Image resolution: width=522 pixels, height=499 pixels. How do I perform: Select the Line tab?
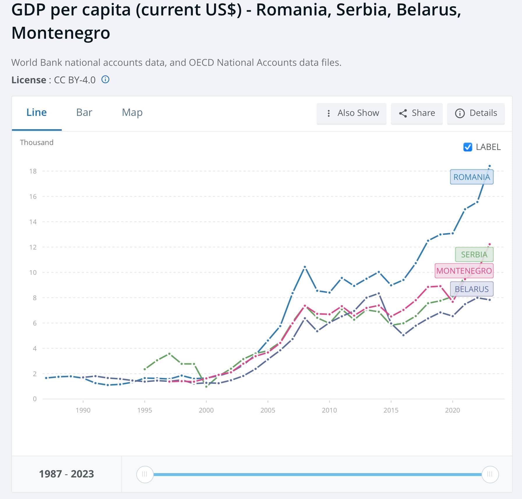click(36, 112)
